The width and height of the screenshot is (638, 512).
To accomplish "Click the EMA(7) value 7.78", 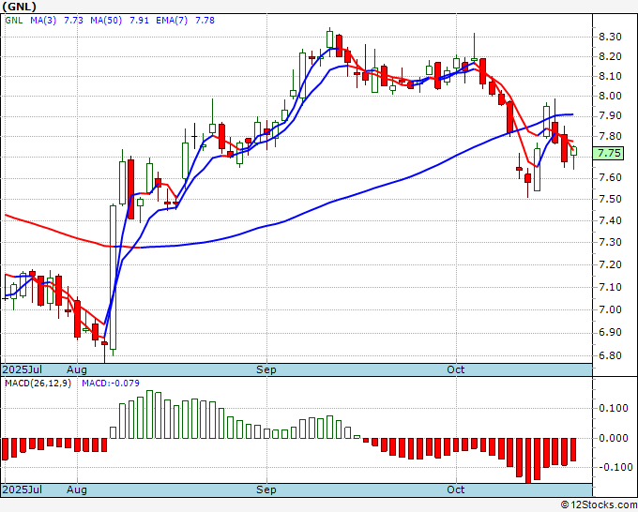I will click(205, 21).
